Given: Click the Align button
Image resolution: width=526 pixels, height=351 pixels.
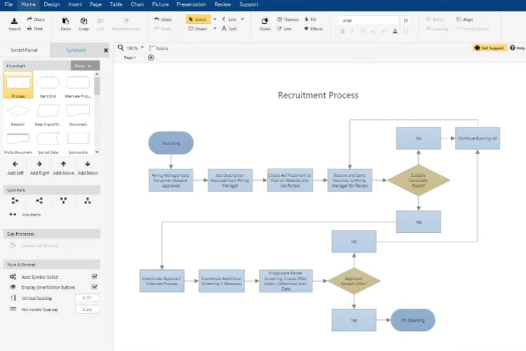Looking at the screenshot, I should (x=465, y=19).
